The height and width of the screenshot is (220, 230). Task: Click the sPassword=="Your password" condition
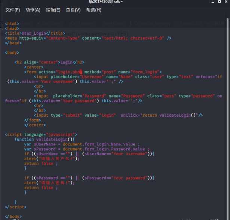point(117,178)
